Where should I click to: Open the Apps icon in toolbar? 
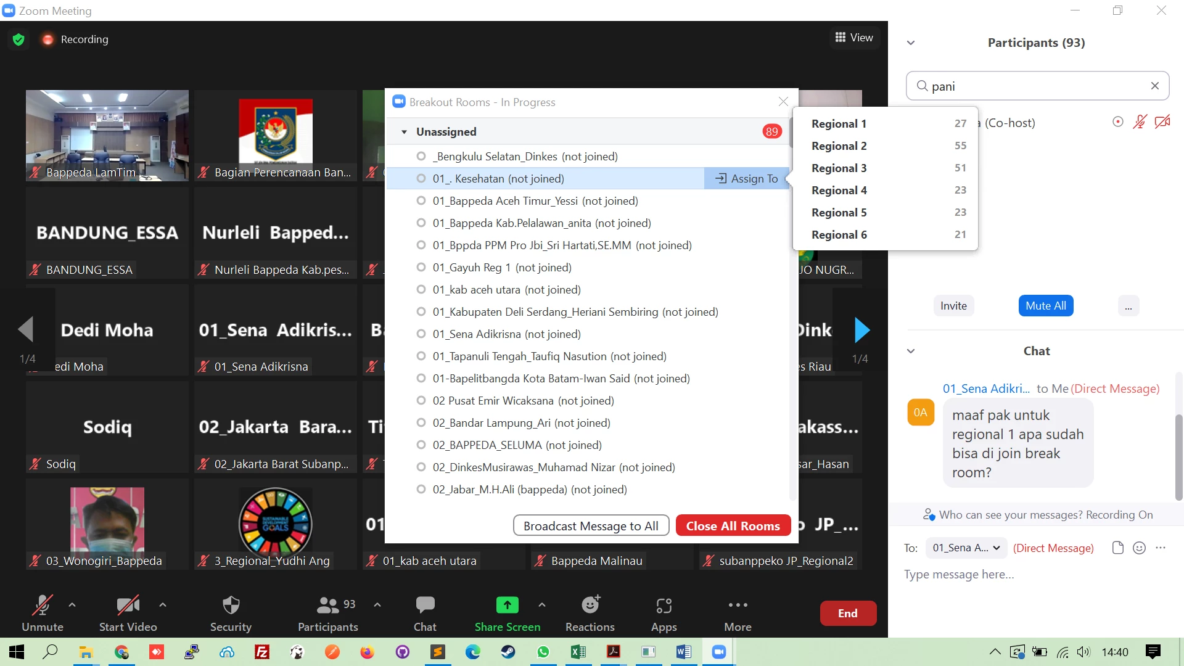[664, 605]
